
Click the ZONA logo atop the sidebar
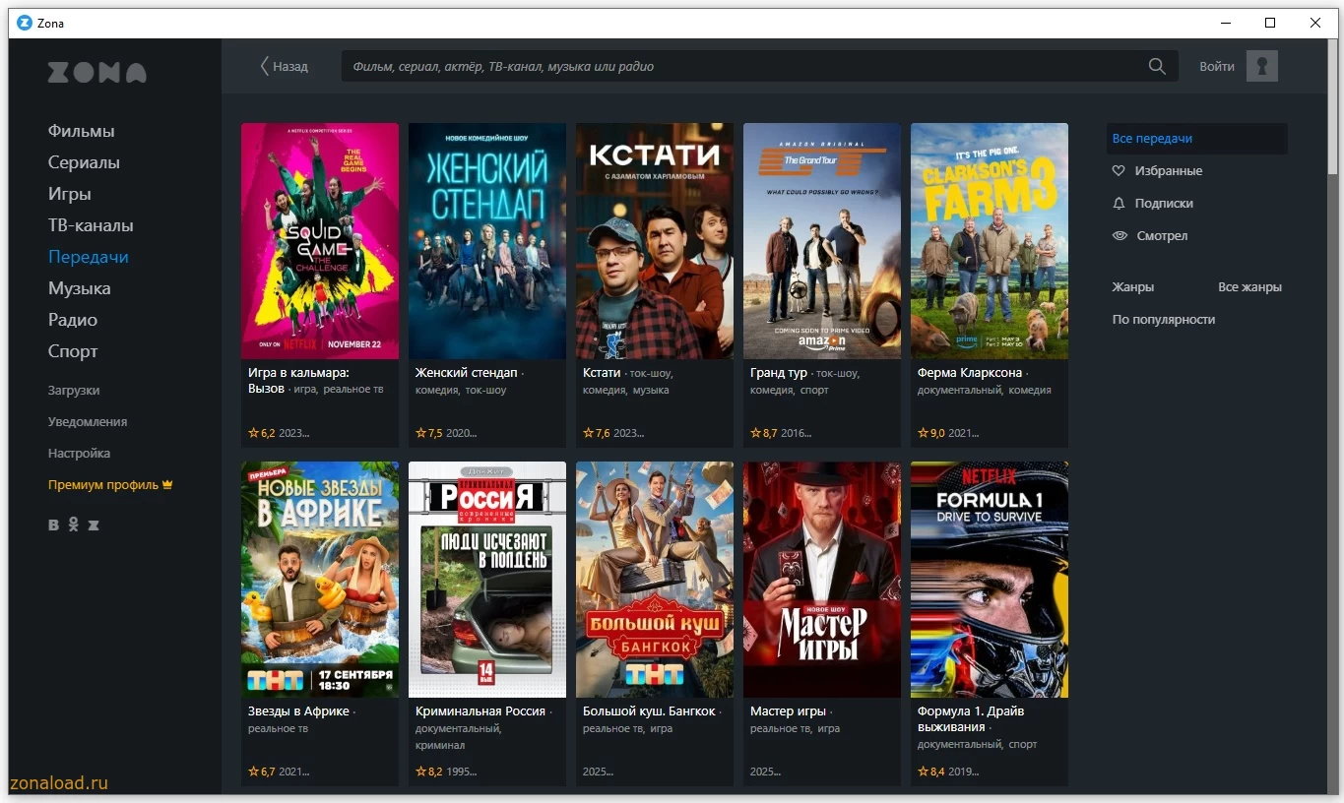pyautogui.click(x=97, y=73)
